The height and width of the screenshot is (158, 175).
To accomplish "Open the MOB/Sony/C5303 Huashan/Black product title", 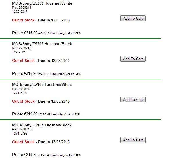I will [42, 44].
